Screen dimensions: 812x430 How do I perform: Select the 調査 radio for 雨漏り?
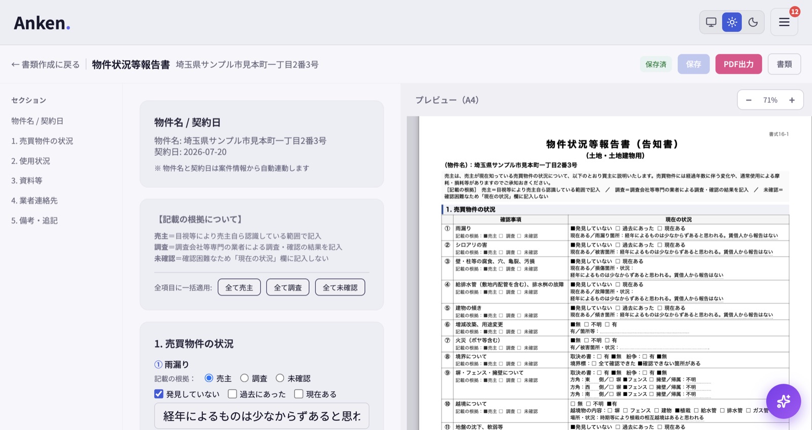[244, 378]
